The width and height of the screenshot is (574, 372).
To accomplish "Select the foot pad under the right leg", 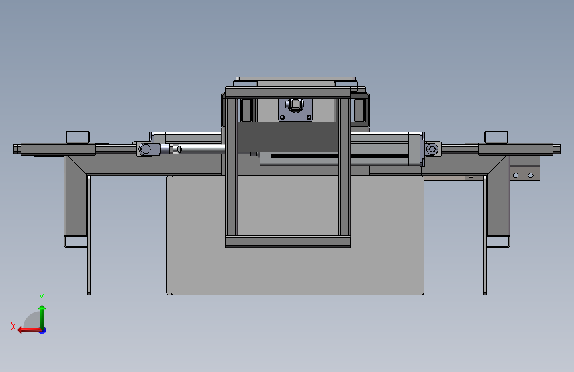I will (x=499, y=242).
